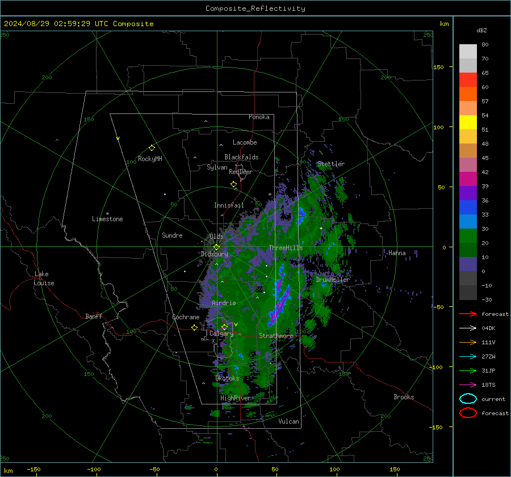This screenshot has height=477, width=511.
Task: Click the HighRiver city label
Action: click(x=236, y=398)
